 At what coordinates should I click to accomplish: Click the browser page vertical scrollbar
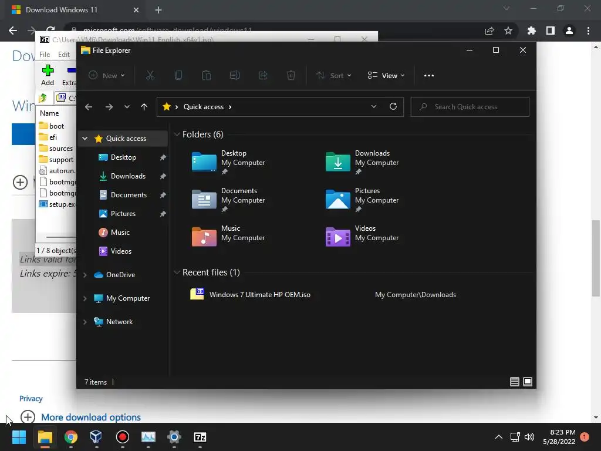[x=596, y=258]
